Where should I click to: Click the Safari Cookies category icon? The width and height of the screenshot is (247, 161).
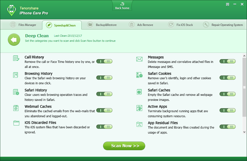(x=139, y=75)
